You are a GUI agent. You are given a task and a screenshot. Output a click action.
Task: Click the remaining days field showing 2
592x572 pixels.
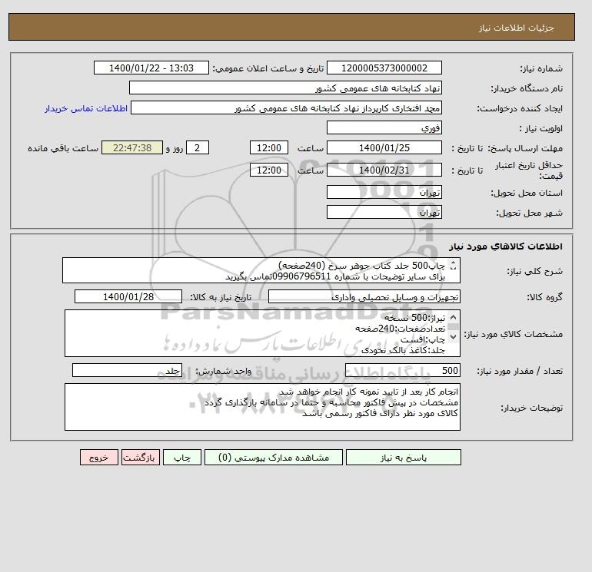click(198, 148)
